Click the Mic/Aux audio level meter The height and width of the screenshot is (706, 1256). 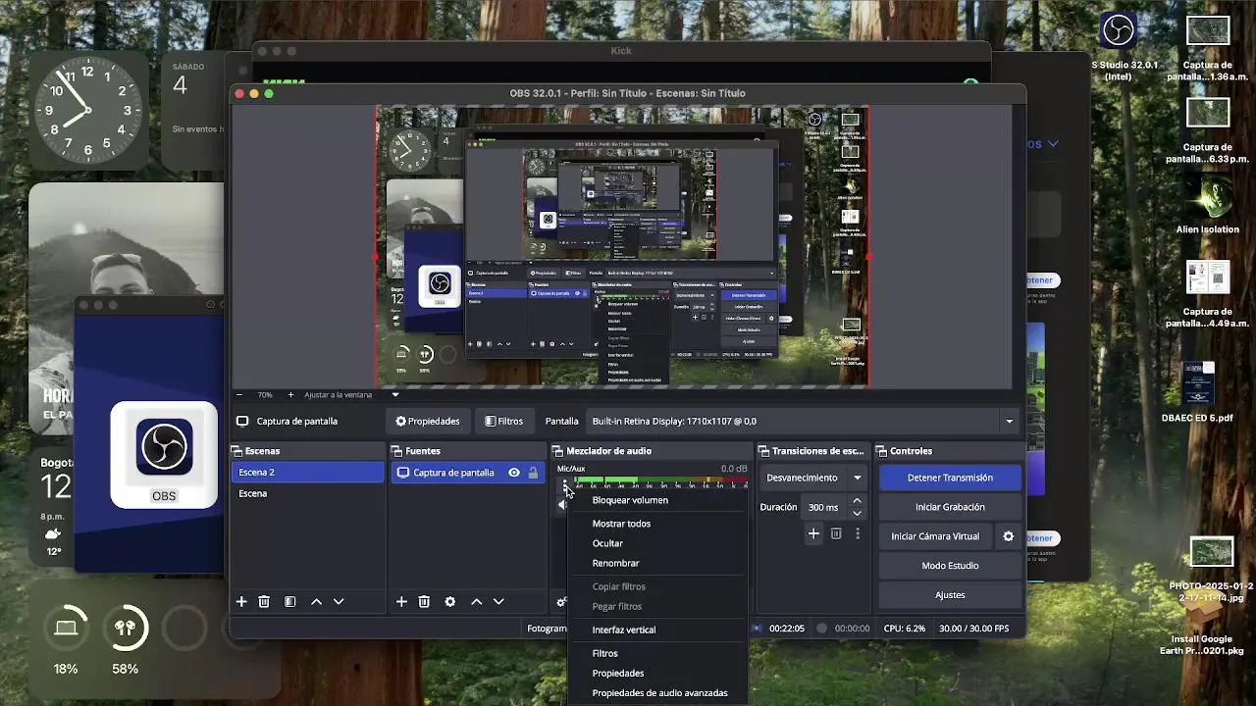[x=660, y=482]
